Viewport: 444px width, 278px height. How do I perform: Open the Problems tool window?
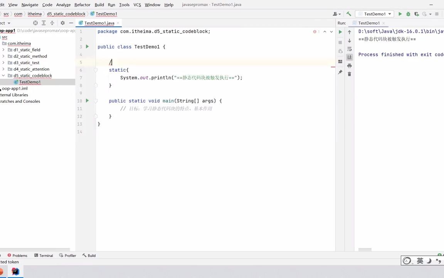(x=20, y=255)
